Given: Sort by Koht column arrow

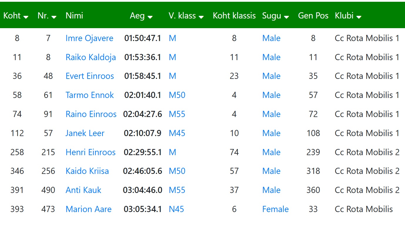Looking at the screenshot, I should 26,17.
